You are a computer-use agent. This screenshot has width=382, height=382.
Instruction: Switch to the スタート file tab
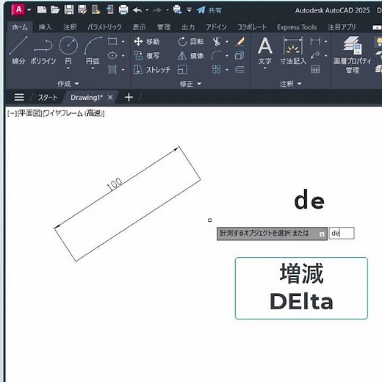tap(48, 98)
